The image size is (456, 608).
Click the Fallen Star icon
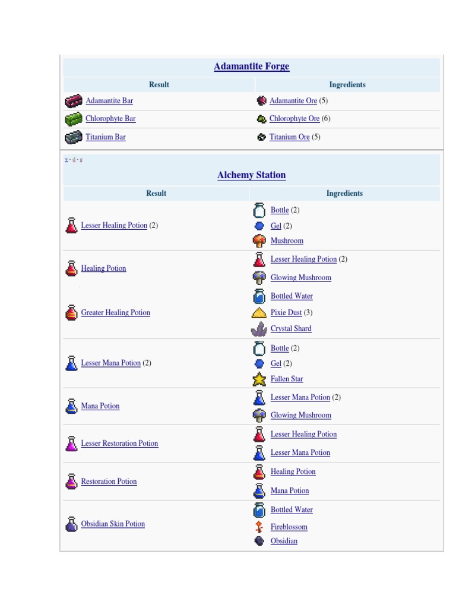[x=259, y=379]
